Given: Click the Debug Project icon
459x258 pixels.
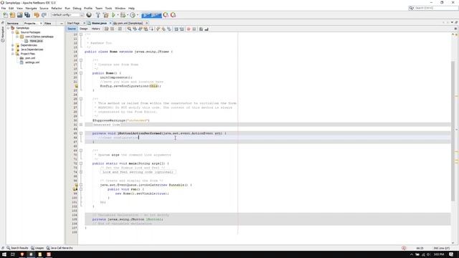Looking at the screenshot, I should 123,15.
